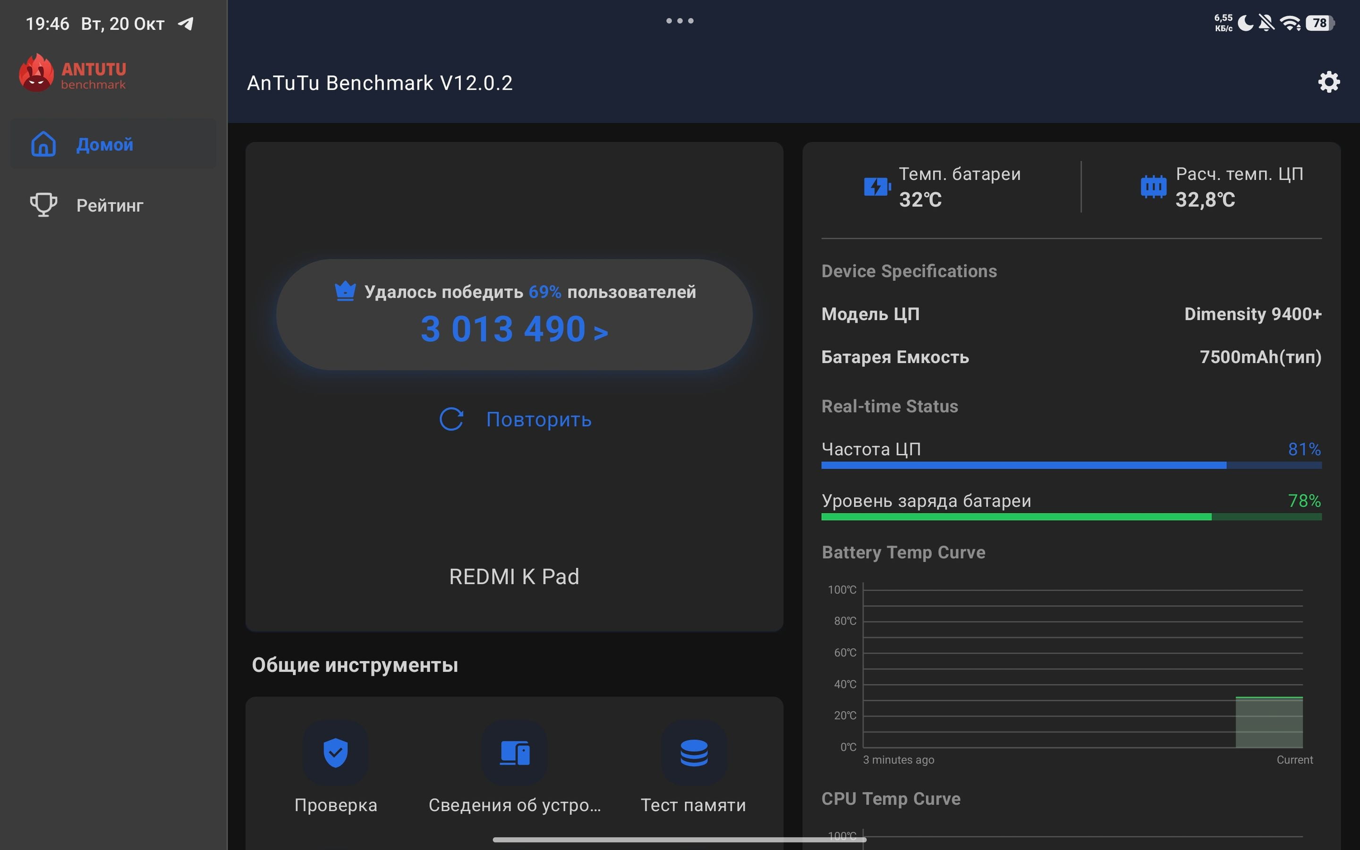This screenshot has height=850, width=1360.
Task: Click the Темп. батареи label
Action: (x=960, y=174)
